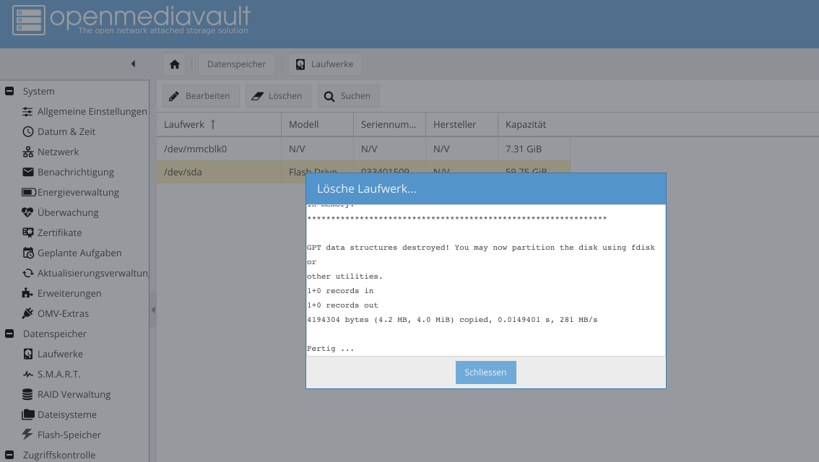Click the 7.31 GiB capacity cell
Viewport: 819px width, 462px height.
pos(534,149)
